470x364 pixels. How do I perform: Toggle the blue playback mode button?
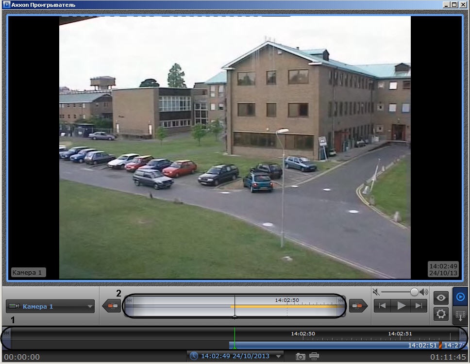pyautogui.click(x=460, y=297)
